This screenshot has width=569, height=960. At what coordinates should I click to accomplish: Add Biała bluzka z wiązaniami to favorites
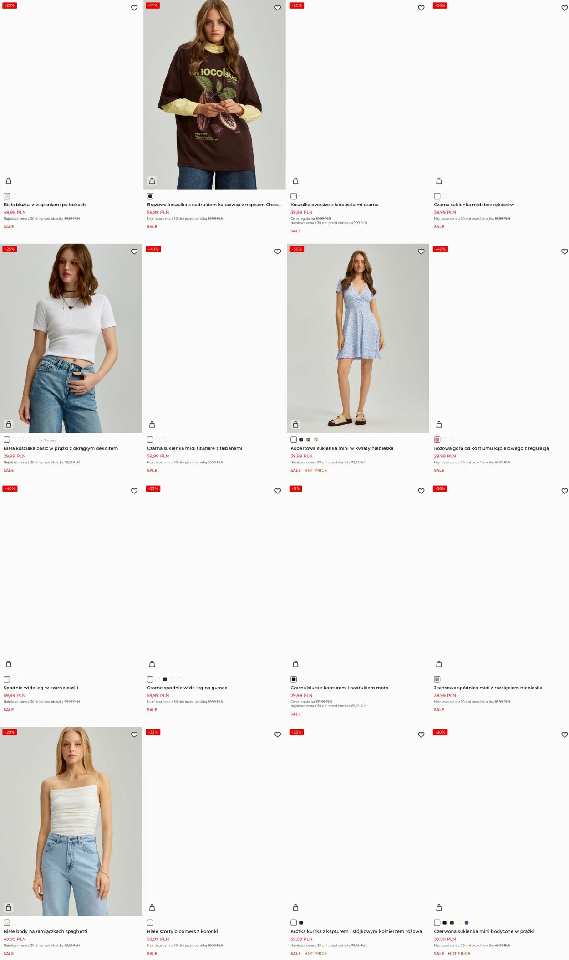point(134,8)
